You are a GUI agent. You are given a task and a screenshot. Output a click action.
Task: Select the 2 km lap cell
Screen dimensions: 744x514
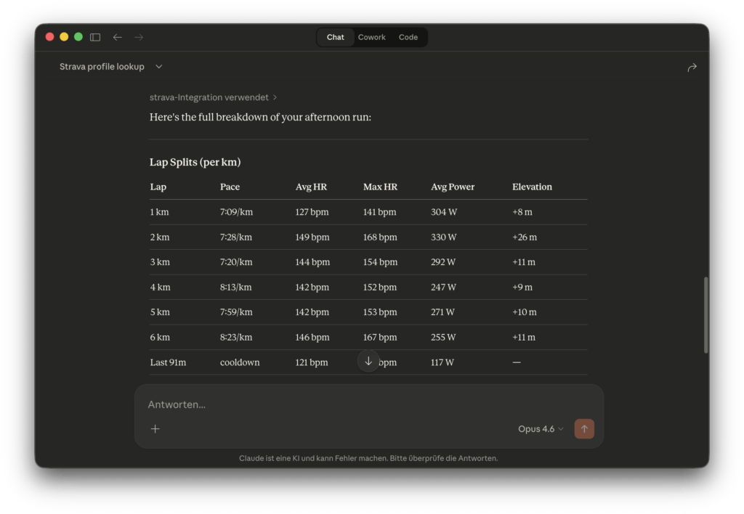(160, 237)
